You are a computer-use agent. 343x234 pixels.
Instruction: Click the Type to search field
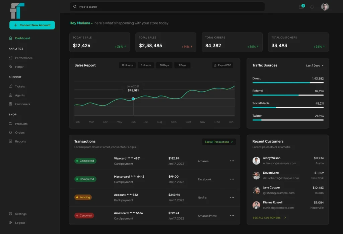(x=167, y=7)
